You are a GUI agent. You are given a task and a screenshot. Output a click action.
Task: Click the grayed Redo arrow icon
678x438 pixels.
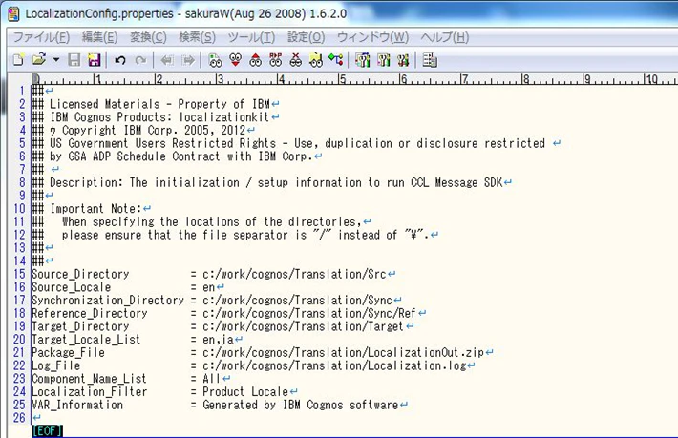tap(140, 60)
